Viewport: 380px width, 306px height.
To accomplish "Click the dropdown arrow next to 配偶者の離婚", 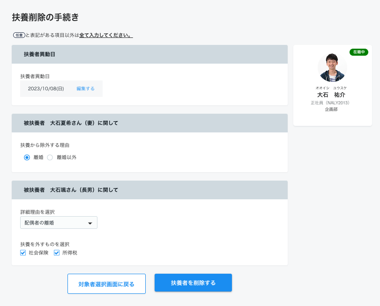I will [90, 223].
